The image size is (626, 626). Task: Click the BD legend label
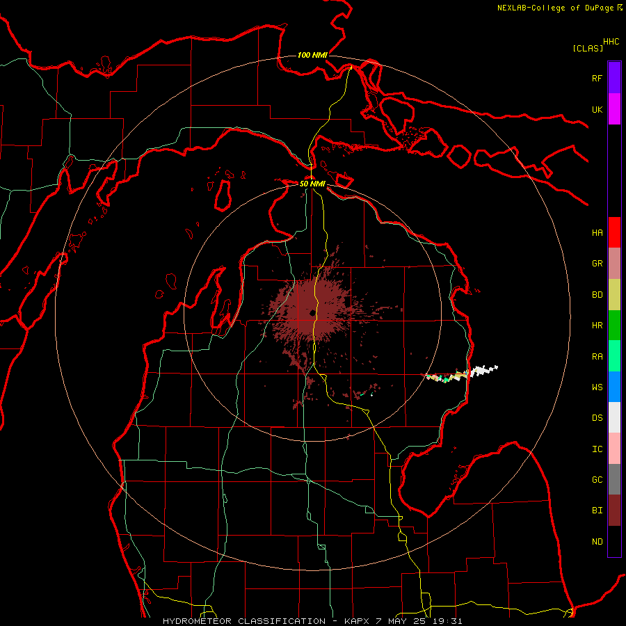597,295
